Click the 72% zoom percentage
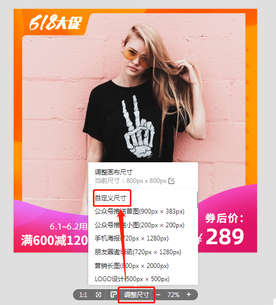 174,295
